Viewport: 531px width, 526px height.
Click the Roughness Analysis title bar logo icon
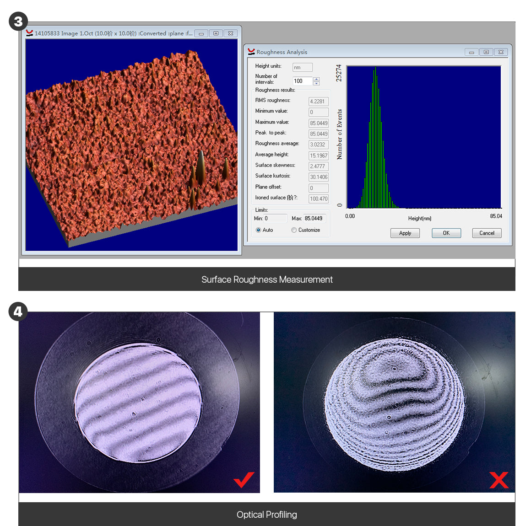[251, 52]
